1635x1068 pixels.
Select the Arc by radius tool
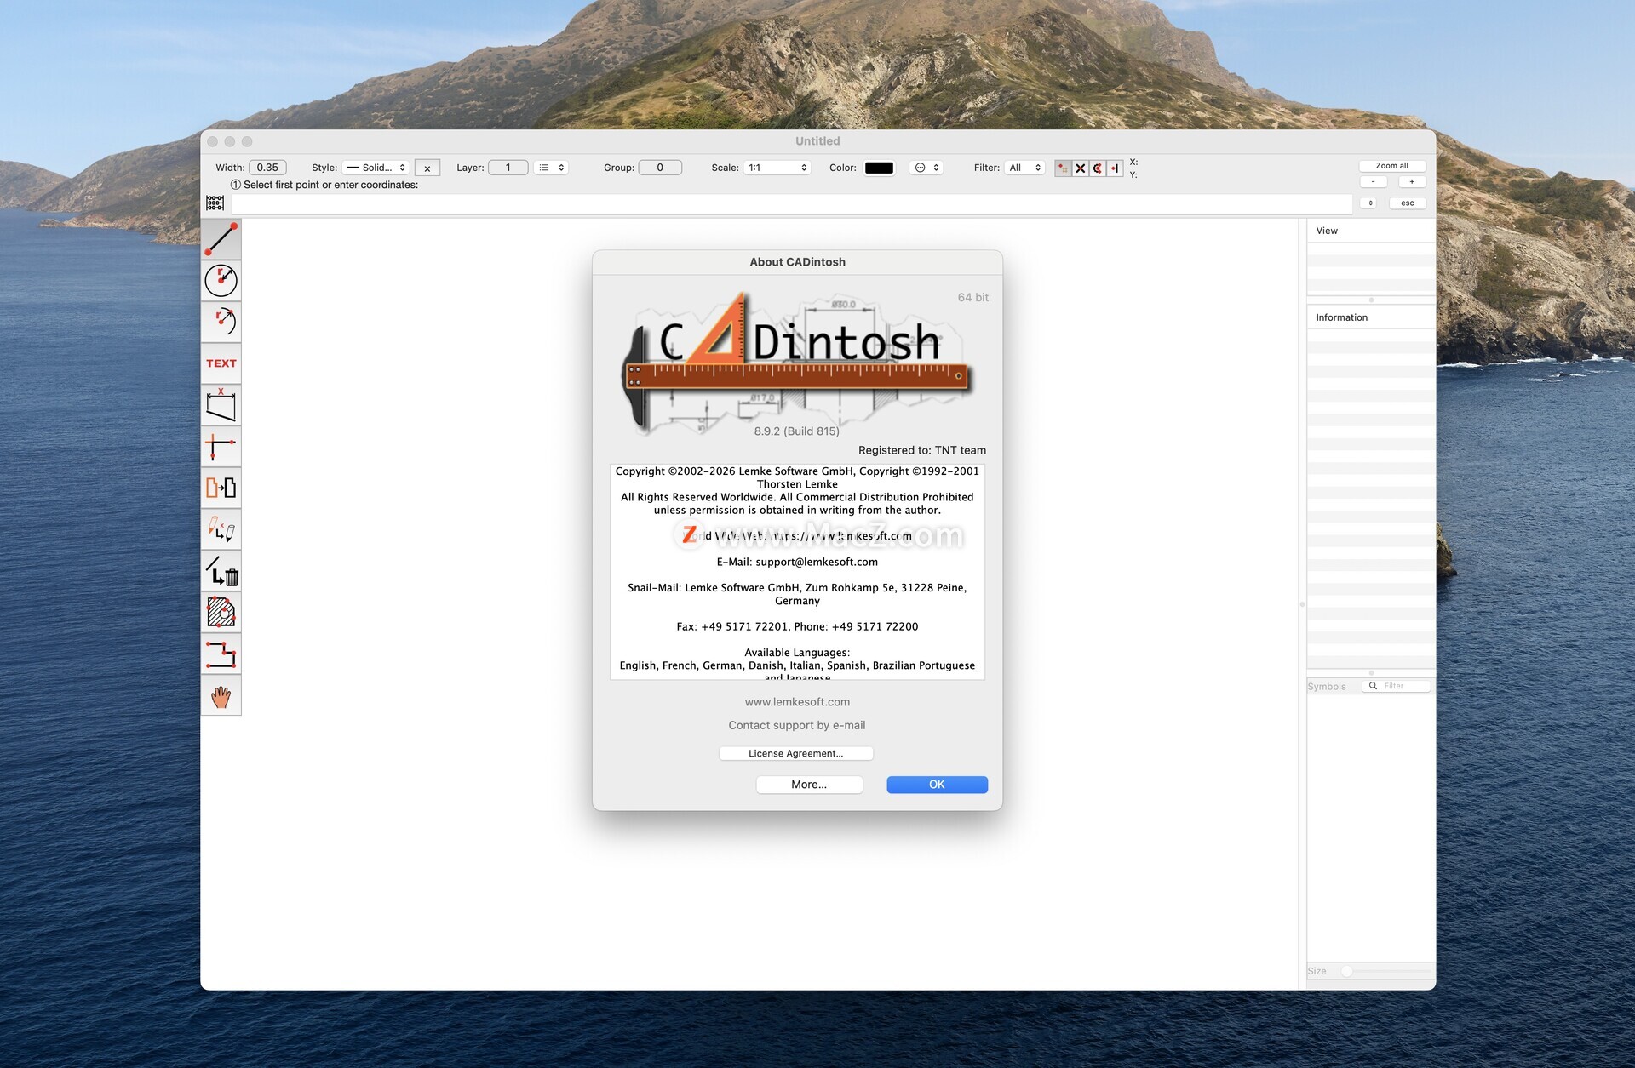221,322
